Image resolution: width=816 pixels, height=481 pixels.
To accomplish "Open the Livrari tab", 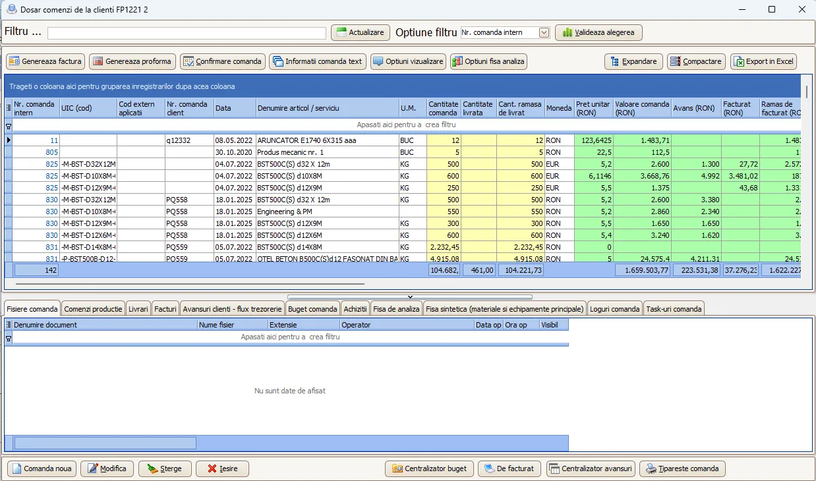I will pyautogui.click(x=138, y=308).
